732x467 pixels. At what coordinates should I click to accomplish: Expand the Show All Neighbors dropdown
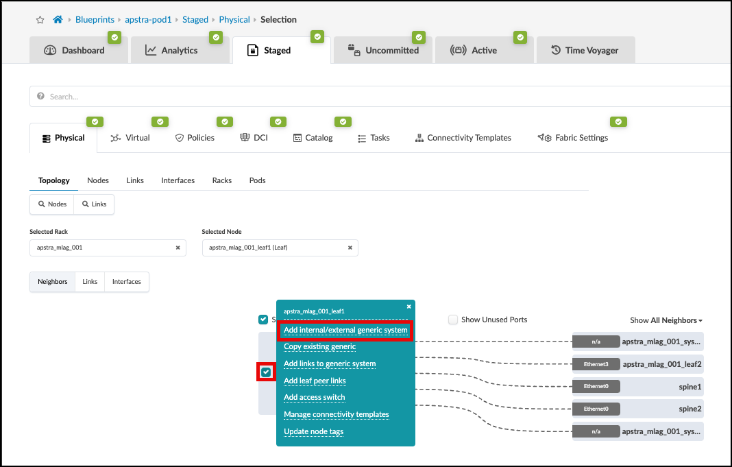(x=666, y=320)
